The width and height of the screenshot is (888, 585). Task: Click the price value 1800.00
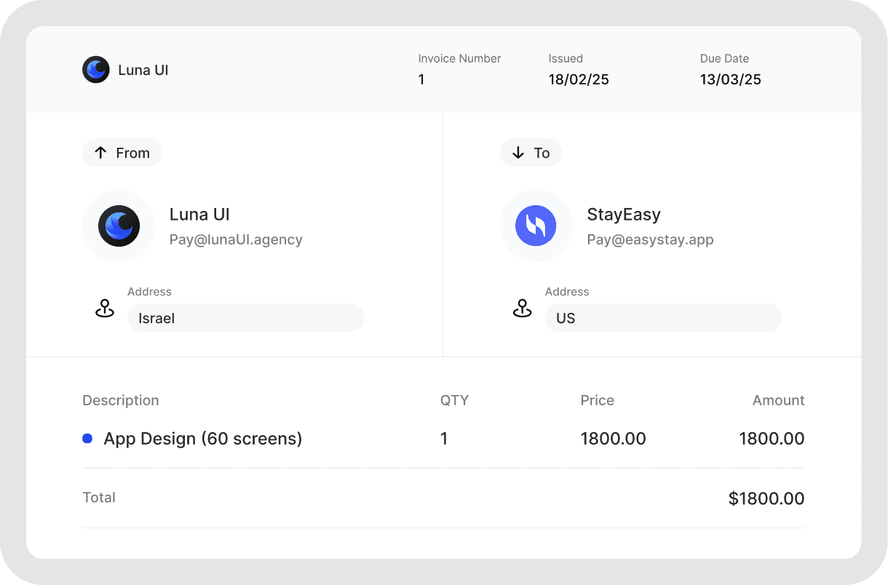click(613, 439)
